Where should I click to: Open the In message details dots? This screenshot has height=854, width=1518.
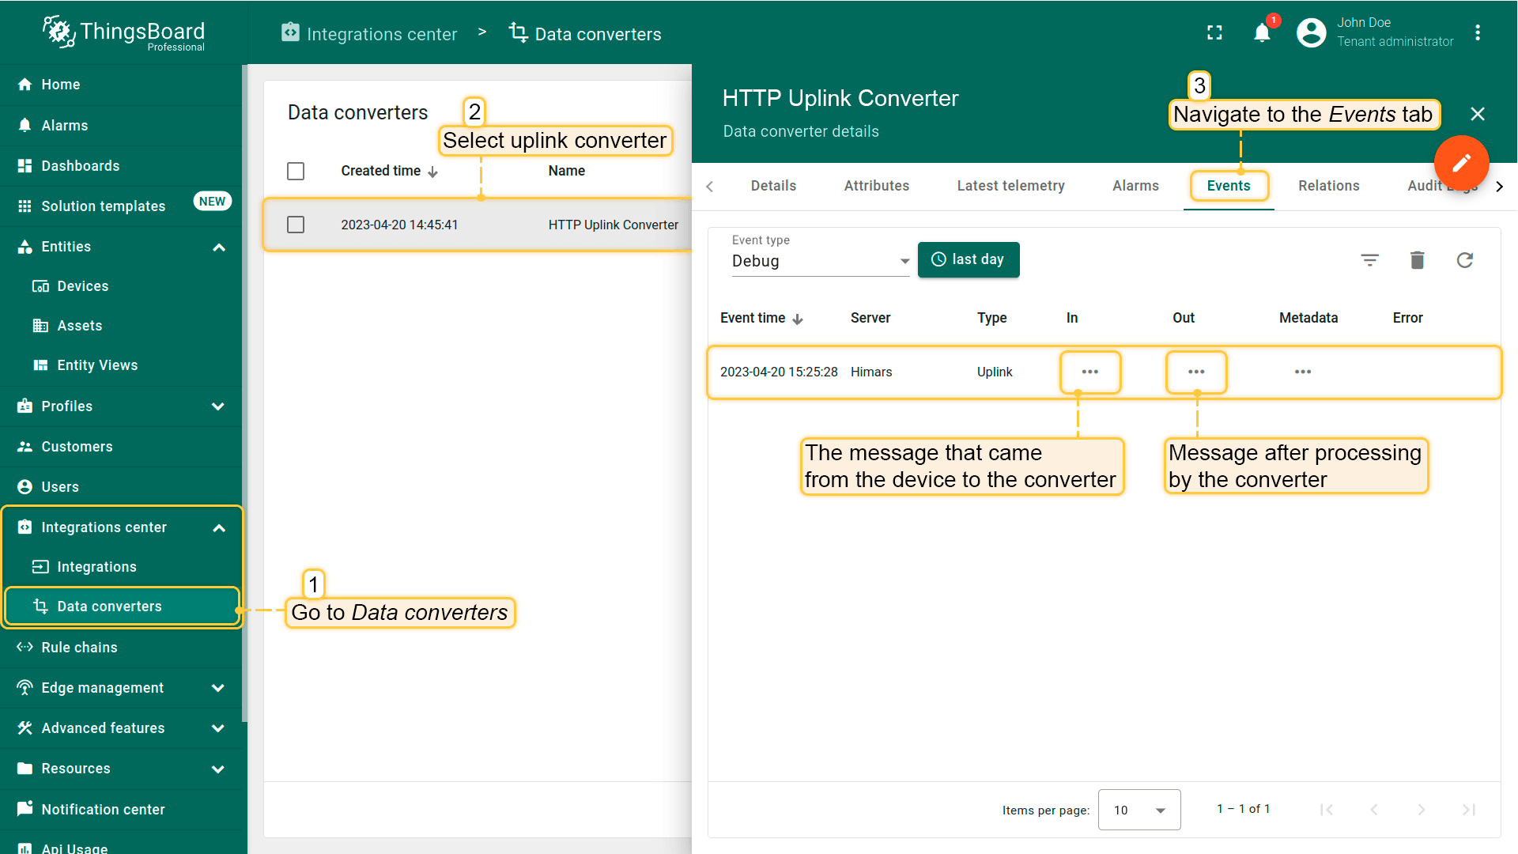tap(1089, 372)
